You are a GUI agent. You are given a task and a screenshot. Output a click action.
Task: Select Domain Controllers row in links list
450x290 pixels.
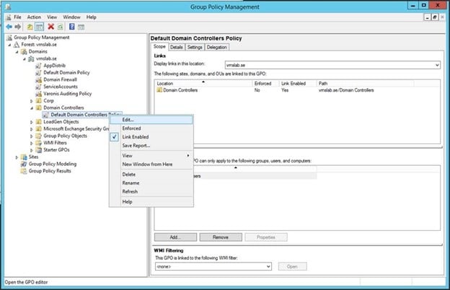180,92
